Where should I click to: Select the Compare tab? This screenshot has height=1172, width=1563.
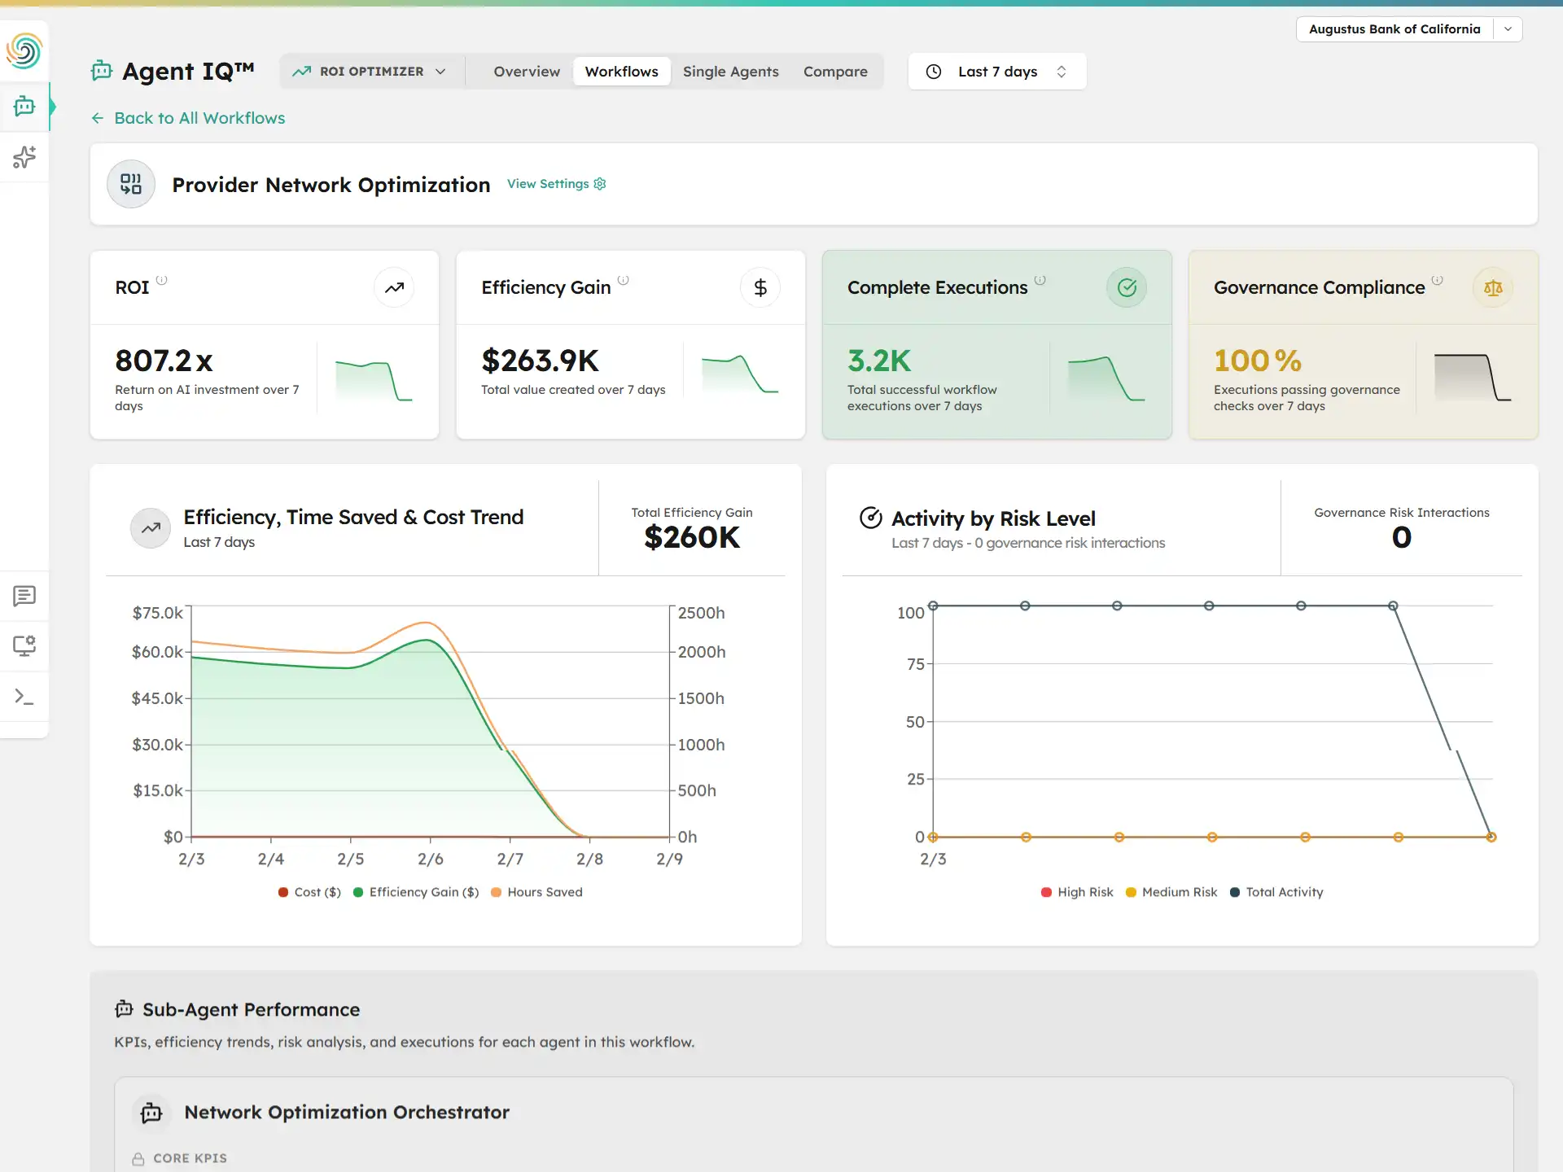click(835, 71)
